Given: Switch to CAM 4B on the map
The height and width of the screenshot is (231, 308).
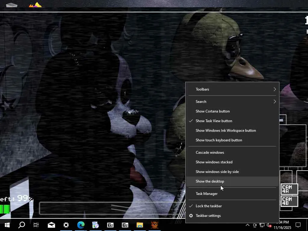Looking at the screenshot, I should click(289, 201).
